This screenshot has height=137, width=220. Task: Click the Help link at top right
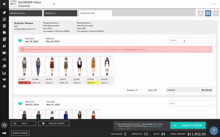pyautogui.click(x=214, y=4)
